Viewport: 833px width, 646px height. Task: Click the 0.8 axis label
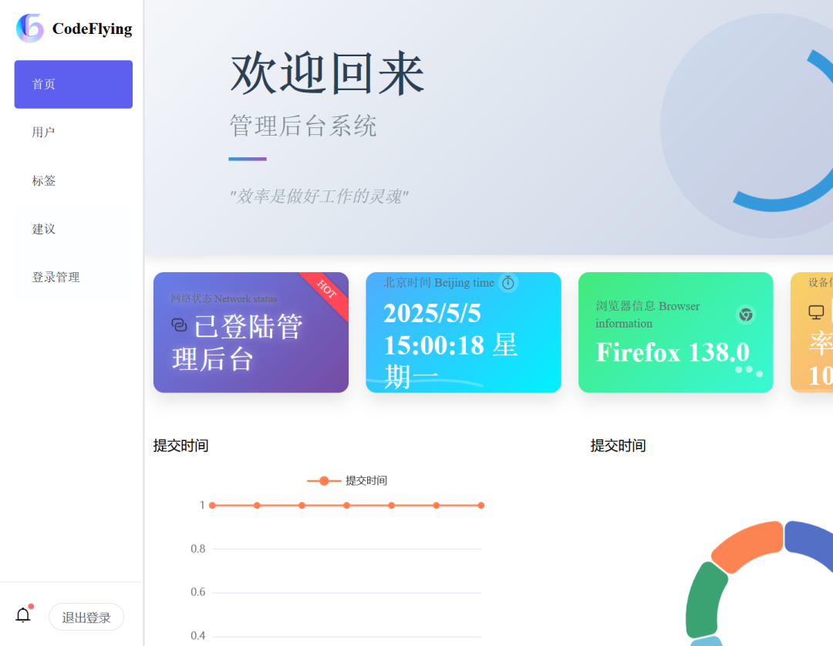[x=198, y=549]
